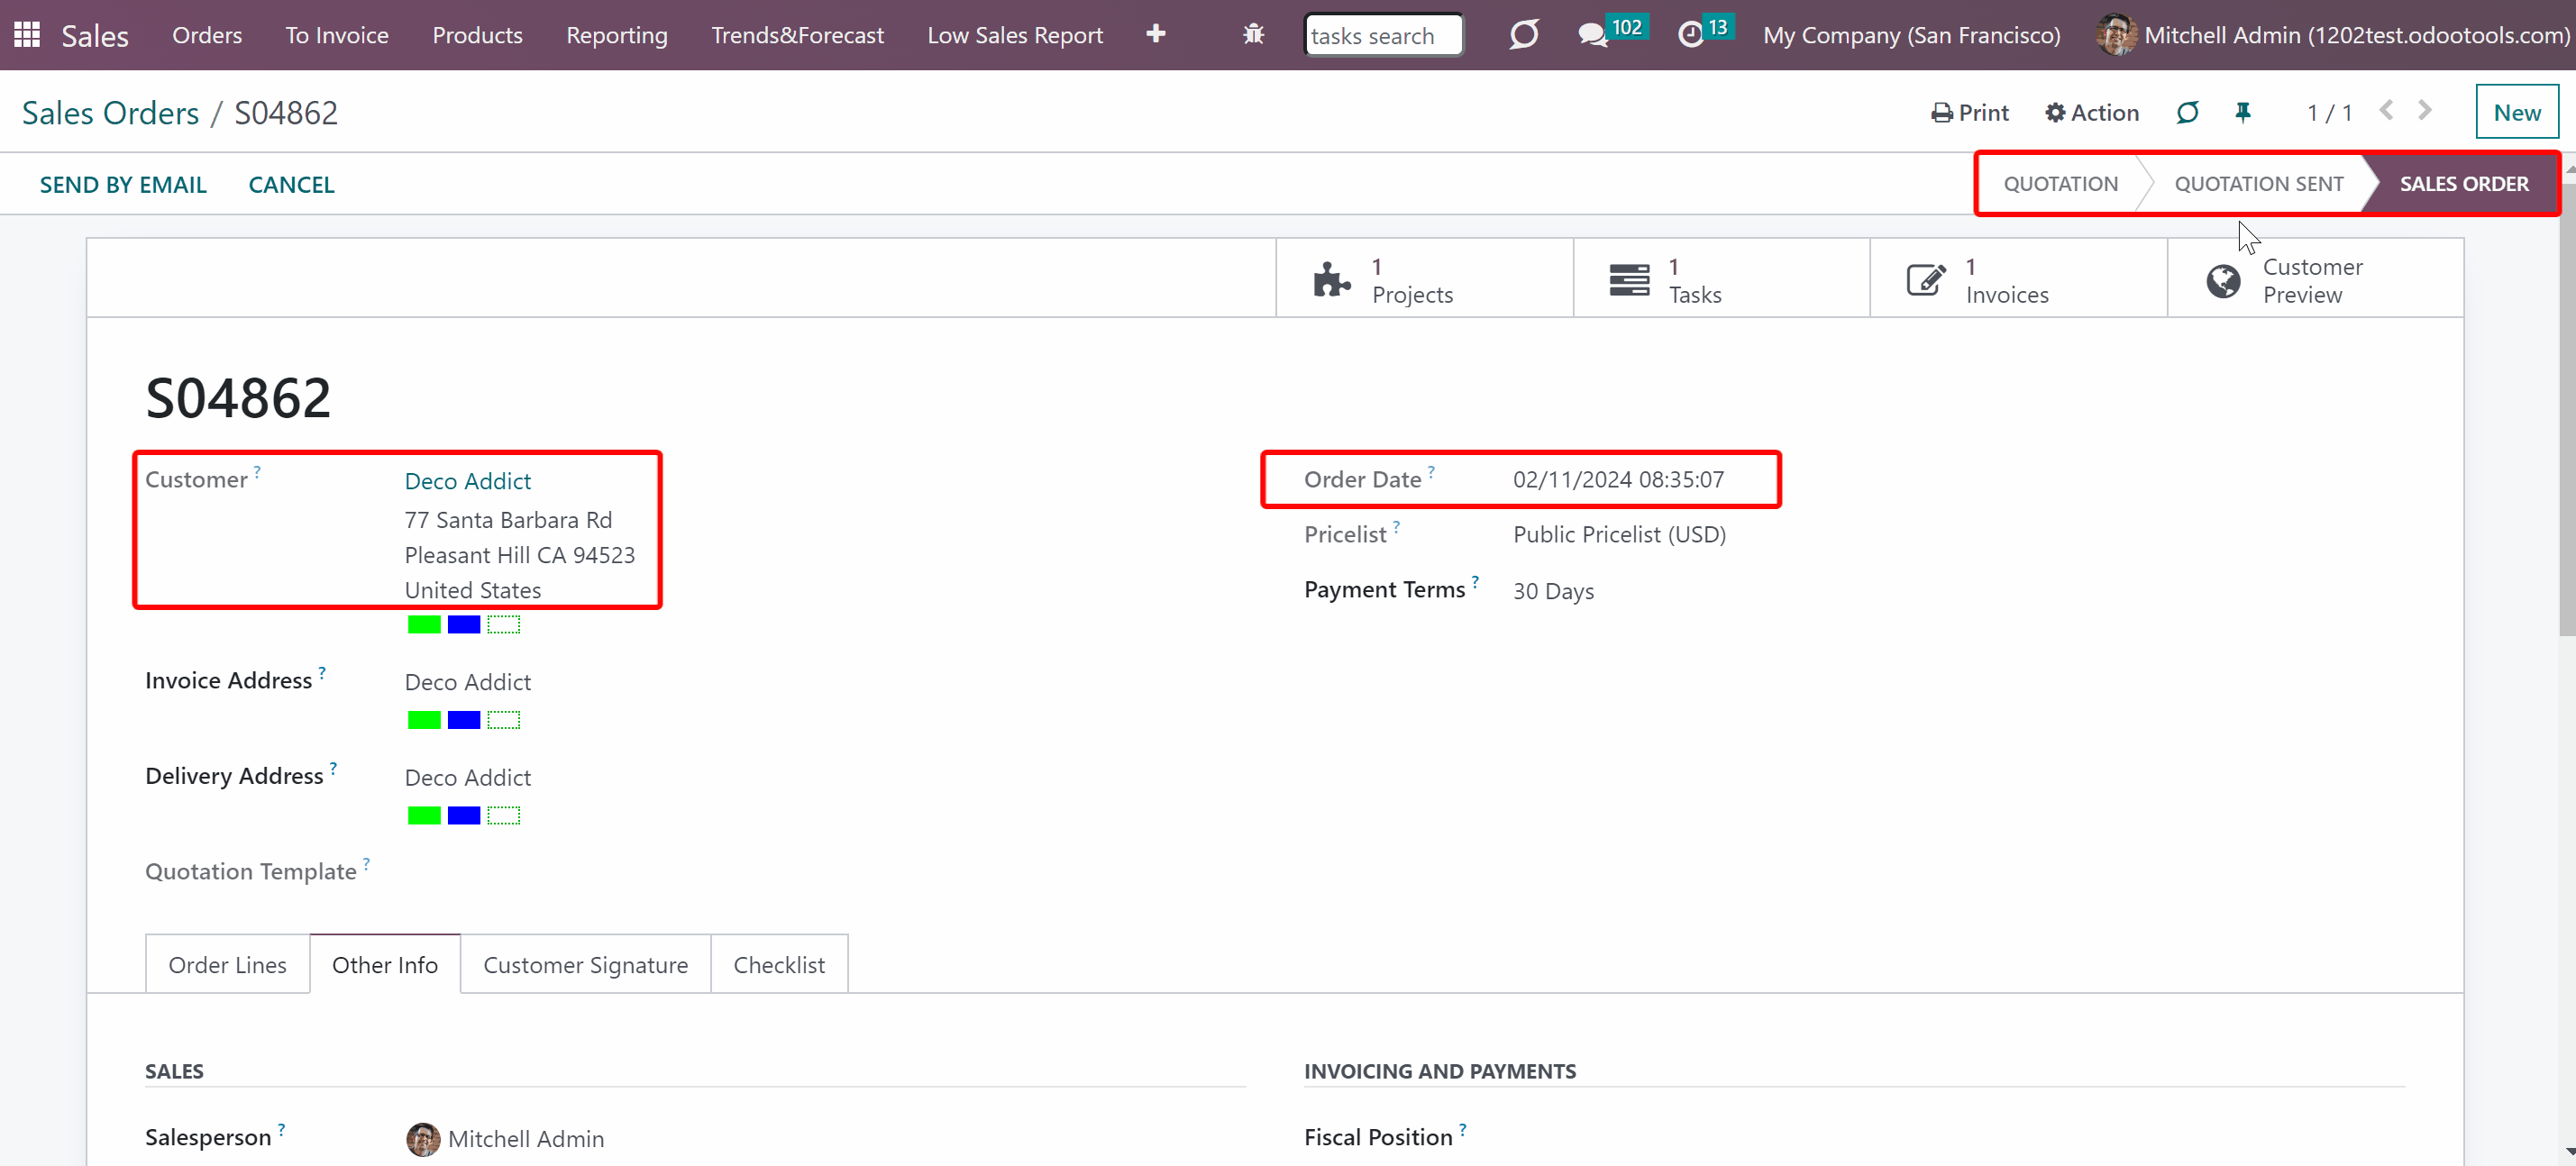The width and height of the screenshot is (2576, 1166).
Task: Open Low Sales Report menu
Action: (1015, 35)
